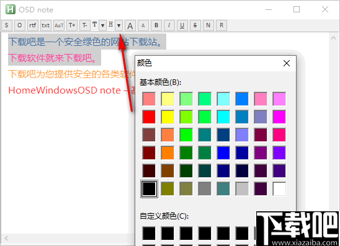
Task: Click the orange line 下载吧为您提供安全的
Action: click(71, 74)
